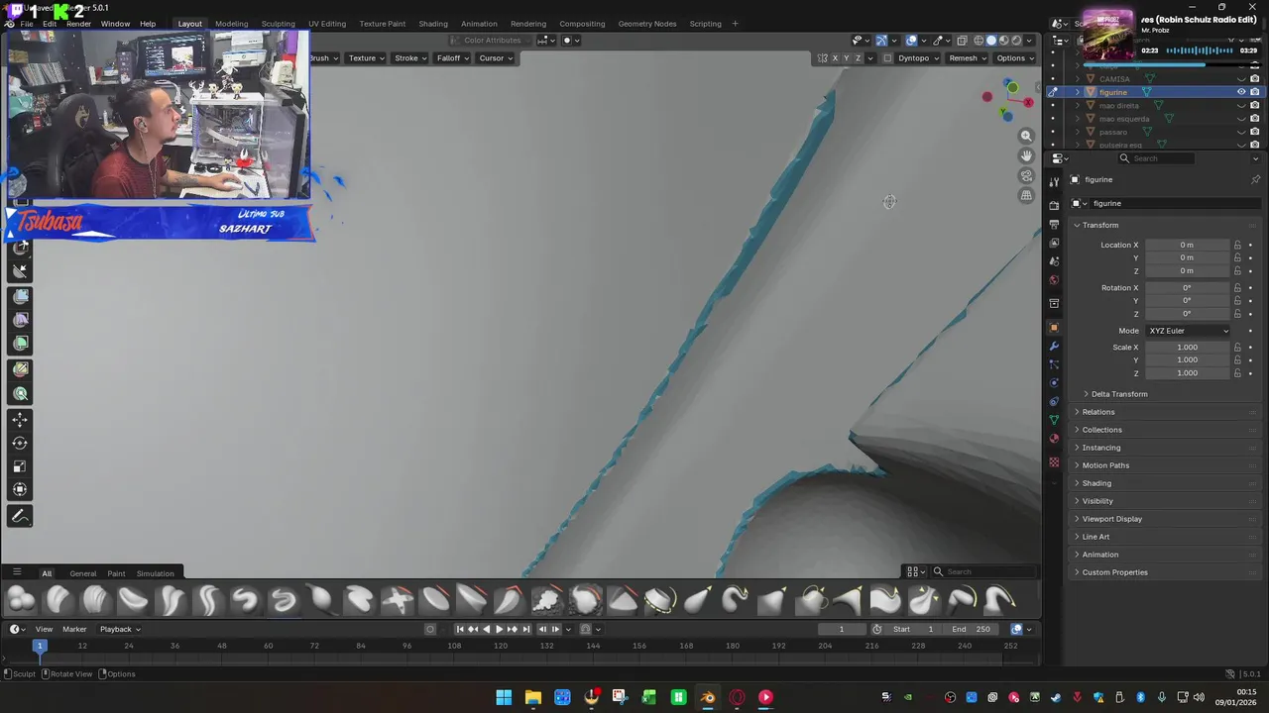Open the Modifiers wrench properties tab
The height and width of the screenshot is (713, 1269).
click(x=1054, y=347)
